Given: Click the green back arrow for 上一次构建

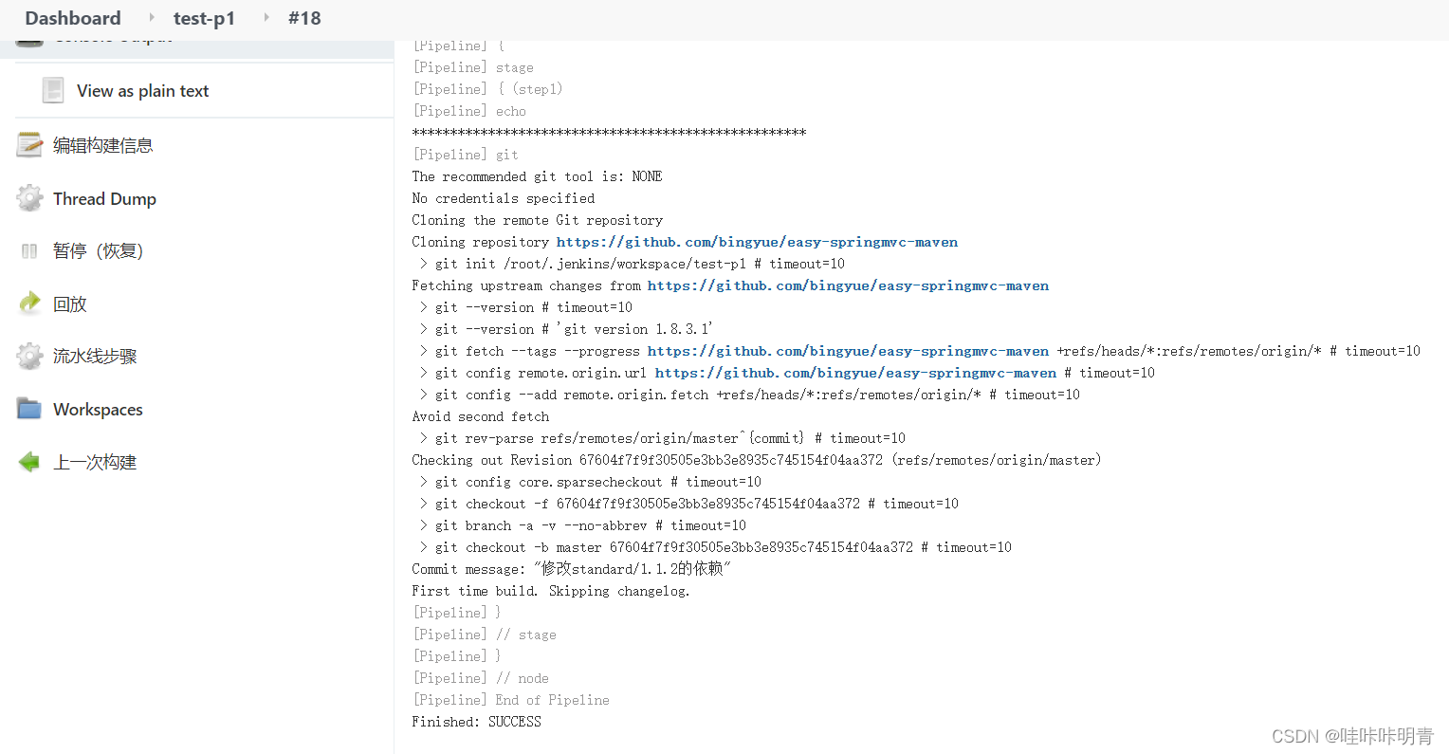Looking at the screenshot, I should (x=29, y=462).
